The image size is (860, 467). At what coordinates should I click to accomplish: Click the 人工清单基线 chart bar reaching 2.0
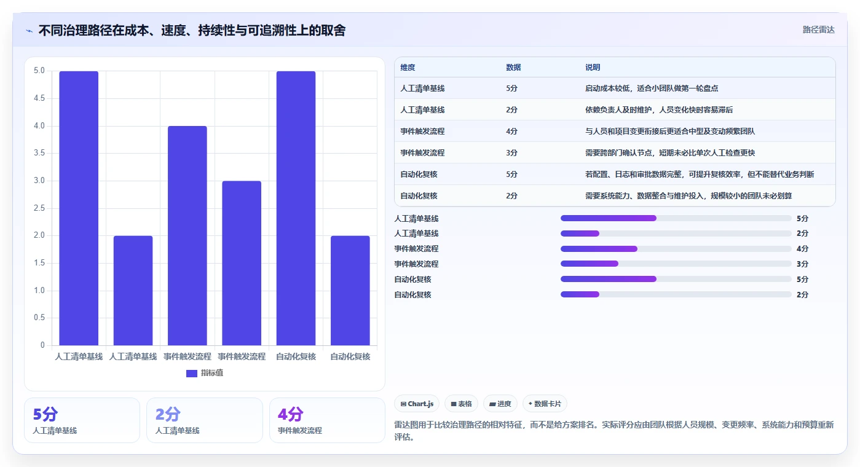click(x=133, y=291)
